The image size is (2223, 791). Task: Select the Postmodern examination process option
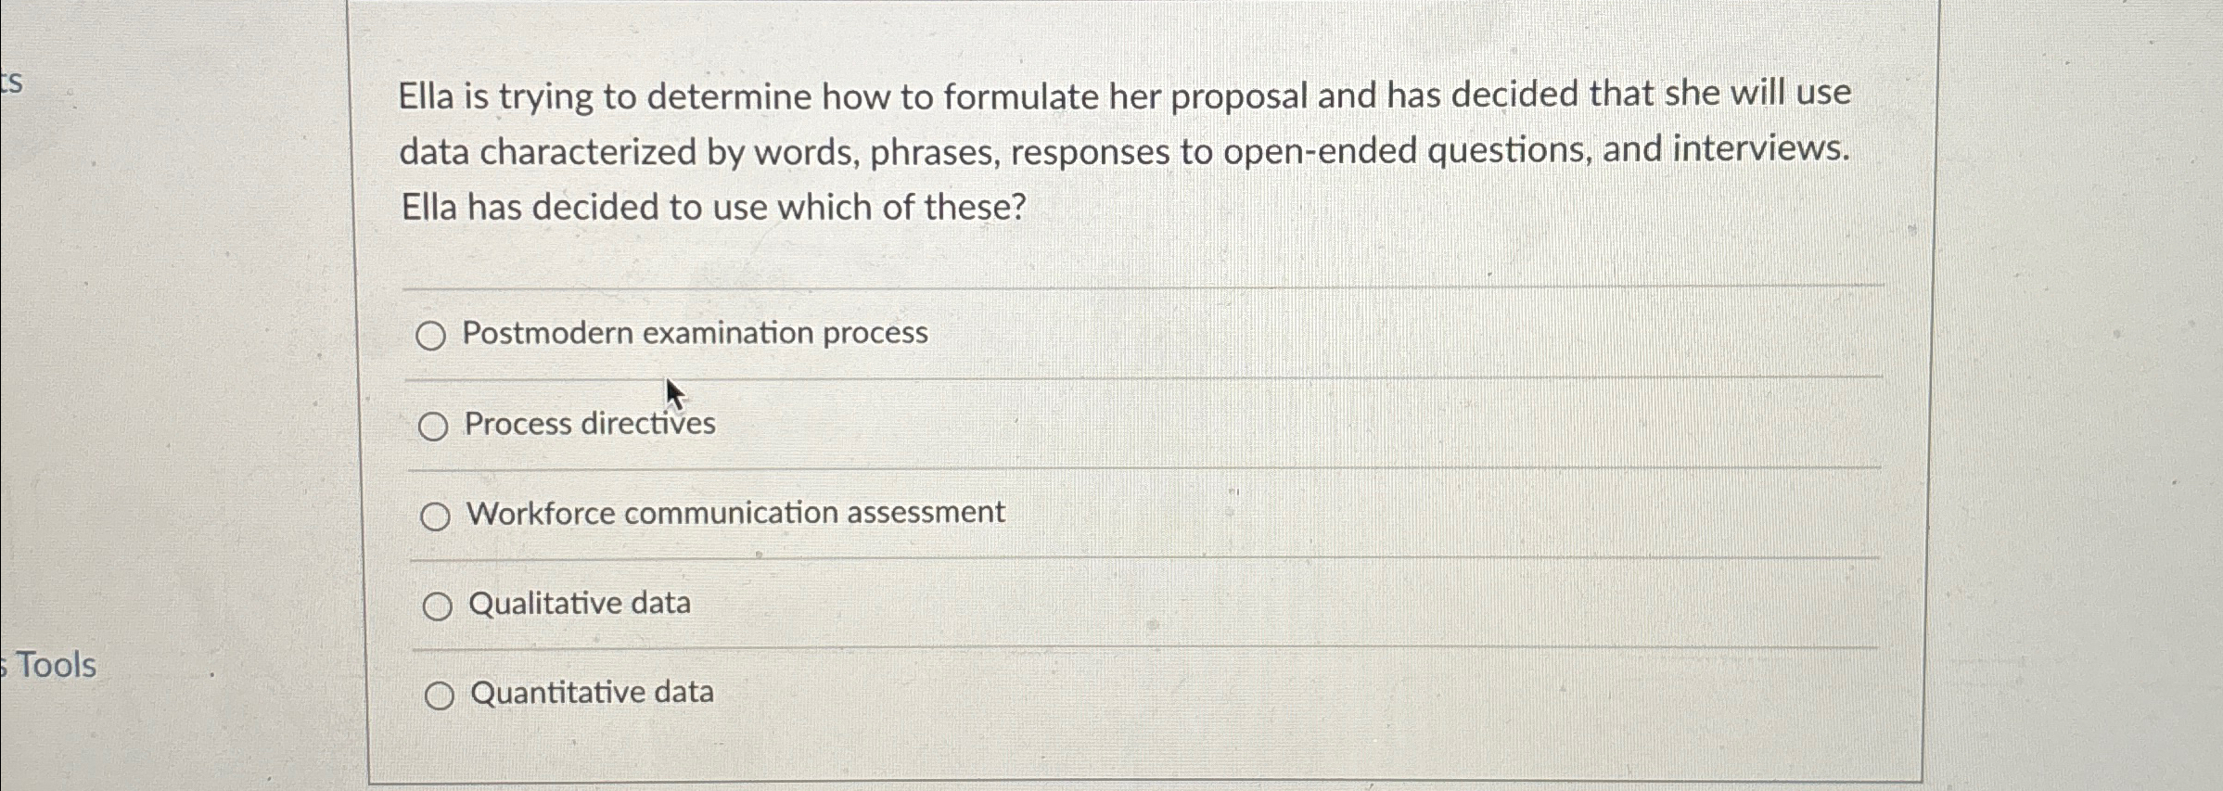(x=432, y=336)
